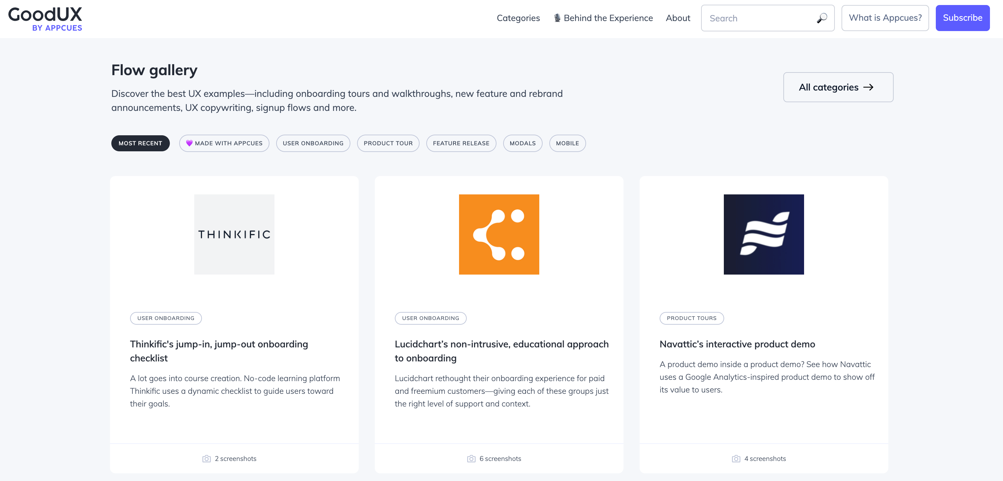
Task: Open the Categories nav menu
Action: tap(518, 18)
